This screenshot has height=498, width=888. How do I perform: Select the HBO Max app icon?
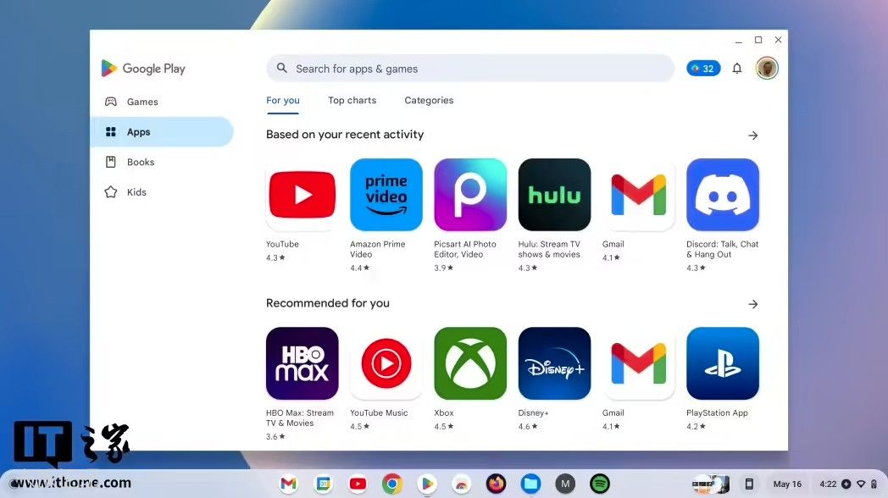pyautogui.click(x=302, y=363)
